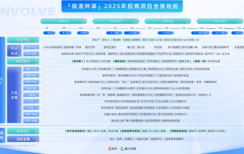Click the 618大促 event tag
244x154 pixels.
point(132,33)
